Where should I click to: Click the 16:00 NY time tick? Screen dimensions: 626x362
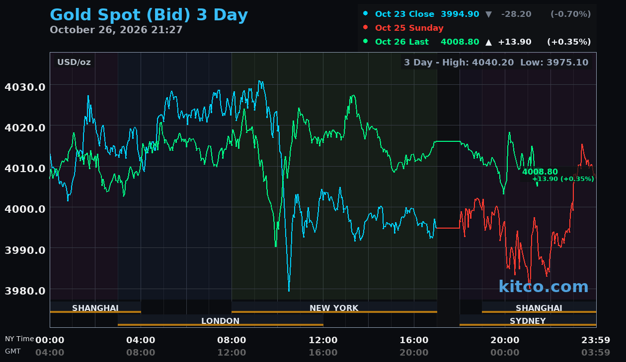tap(414, 340)
